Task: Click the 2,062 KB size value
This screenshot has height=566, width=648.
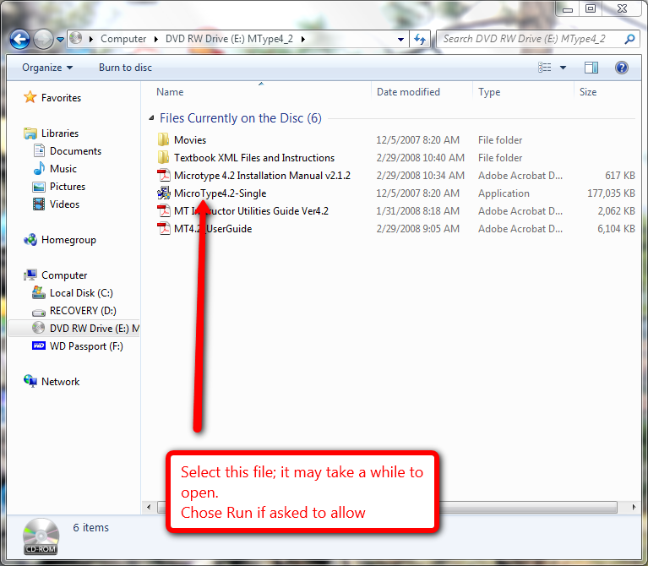Action: tap(616, 211)
